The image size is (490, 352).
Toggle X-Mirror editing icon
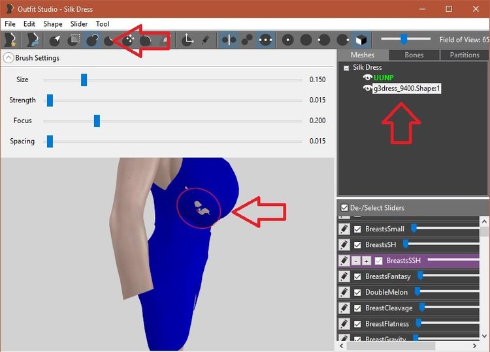(229, 40)
